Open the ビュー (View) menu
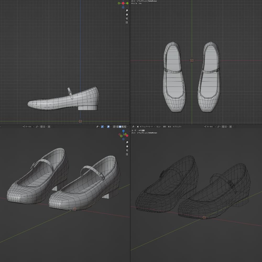 pyautogui.click(x=159, y=127)
